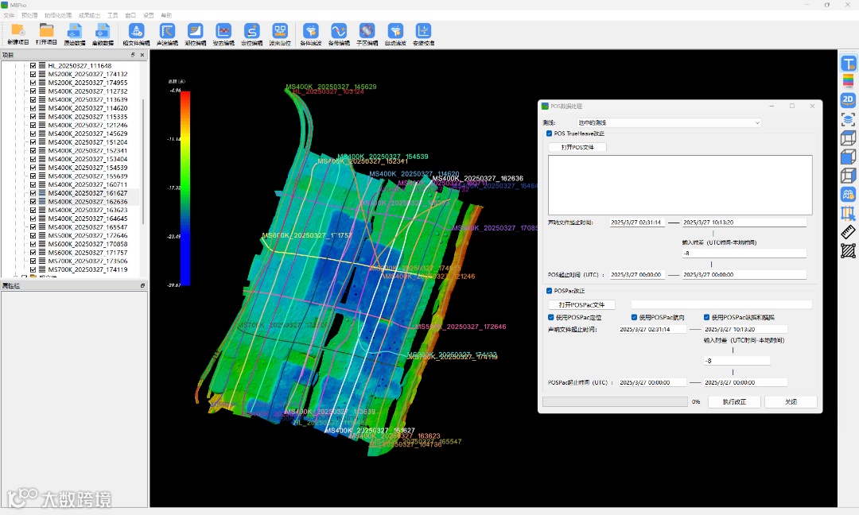Viewport: 859px width, 515px height.
Task: Click the orange-blue cross-section icon in right sidebar
Action: 848,213
